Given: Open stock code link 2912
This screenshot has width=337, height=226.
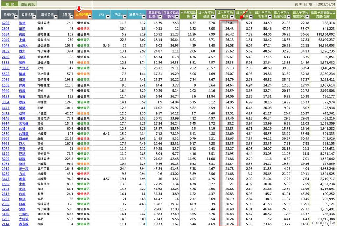Looking at the screenshot, I should coord(6,169).
